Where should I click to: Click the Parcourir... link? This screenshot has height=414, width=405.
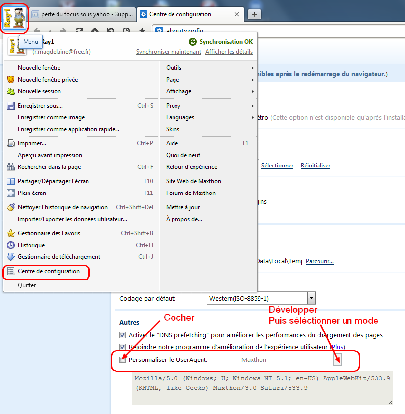(319, 261)
